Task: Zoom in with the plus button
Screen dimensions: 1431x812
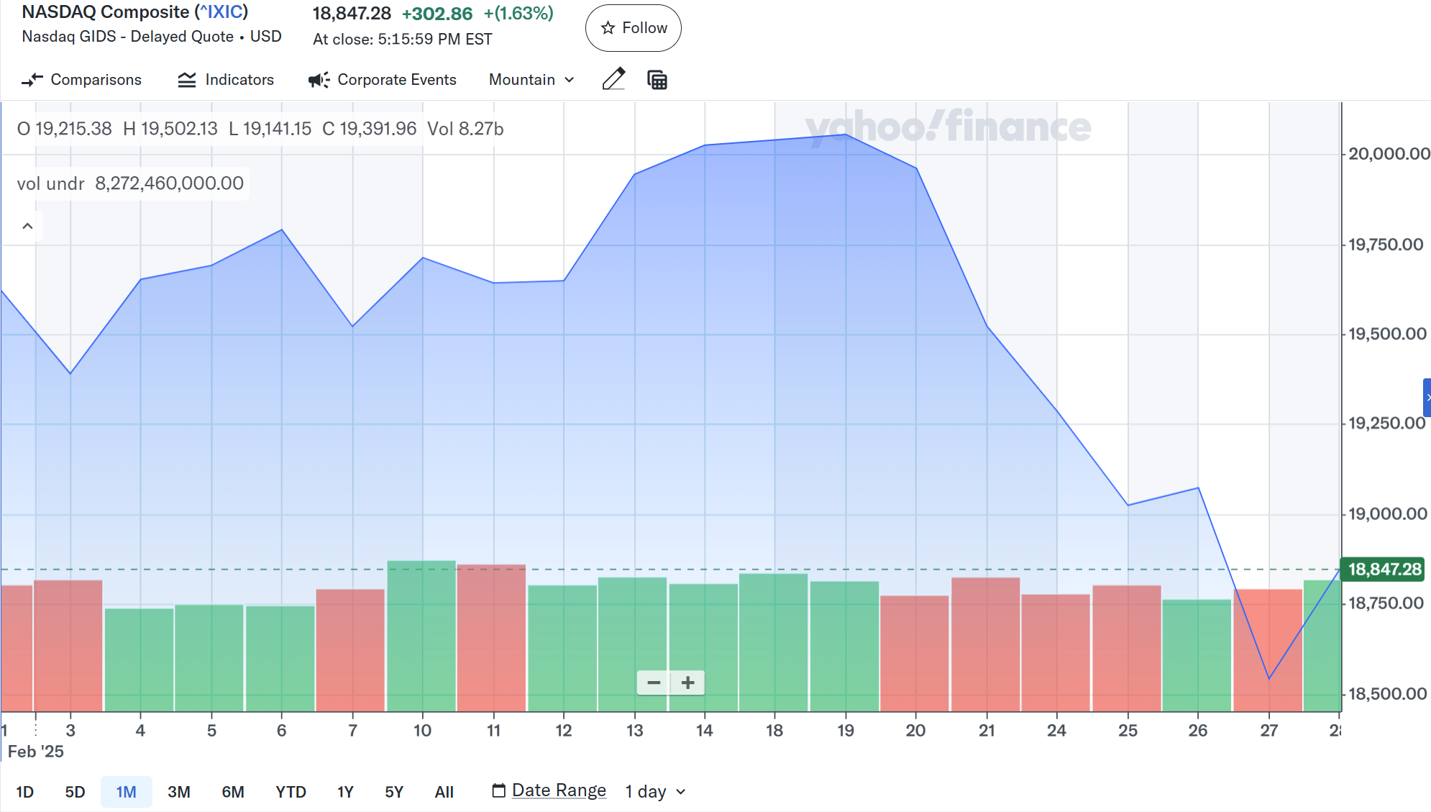Action: 688,683
